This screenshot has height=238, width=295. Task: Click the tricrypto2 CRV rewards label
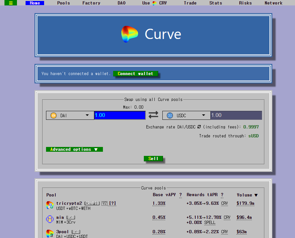(x=224, y=203)
